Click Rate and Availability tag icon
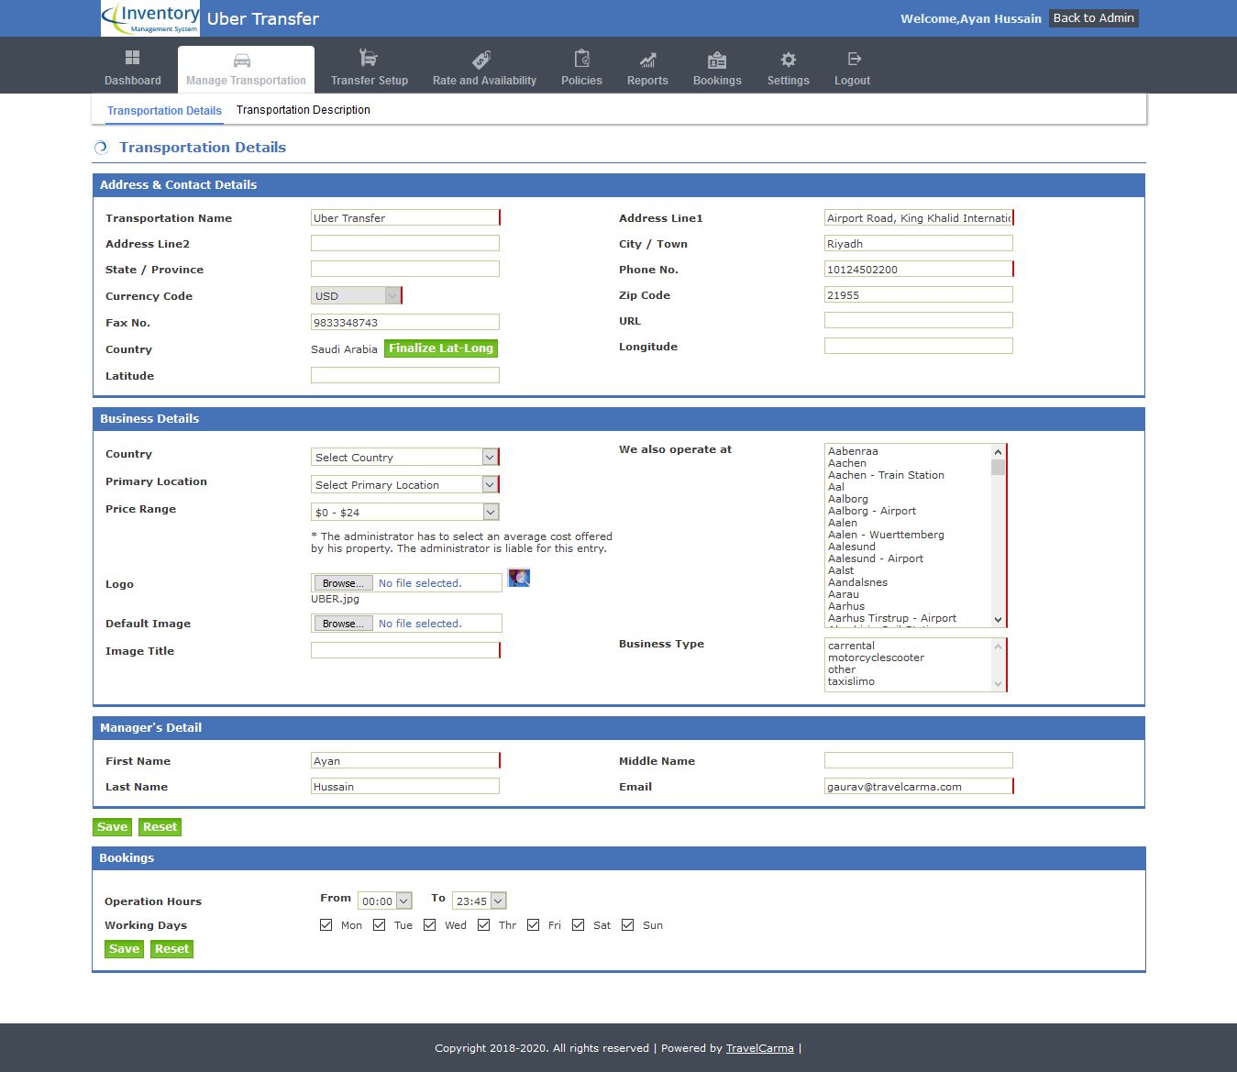This screenshot has width=1237, height=1072. (481, 60)
